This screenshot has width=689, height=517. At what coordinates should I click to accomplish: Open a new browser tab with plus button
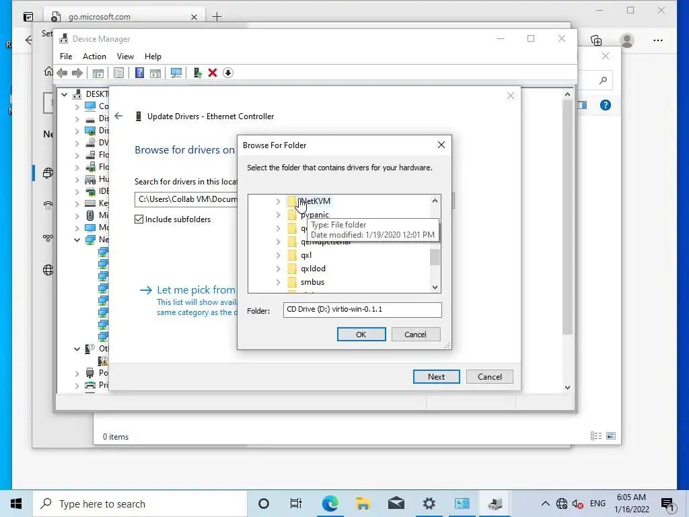pyautogui.click(x=217, y=17)
